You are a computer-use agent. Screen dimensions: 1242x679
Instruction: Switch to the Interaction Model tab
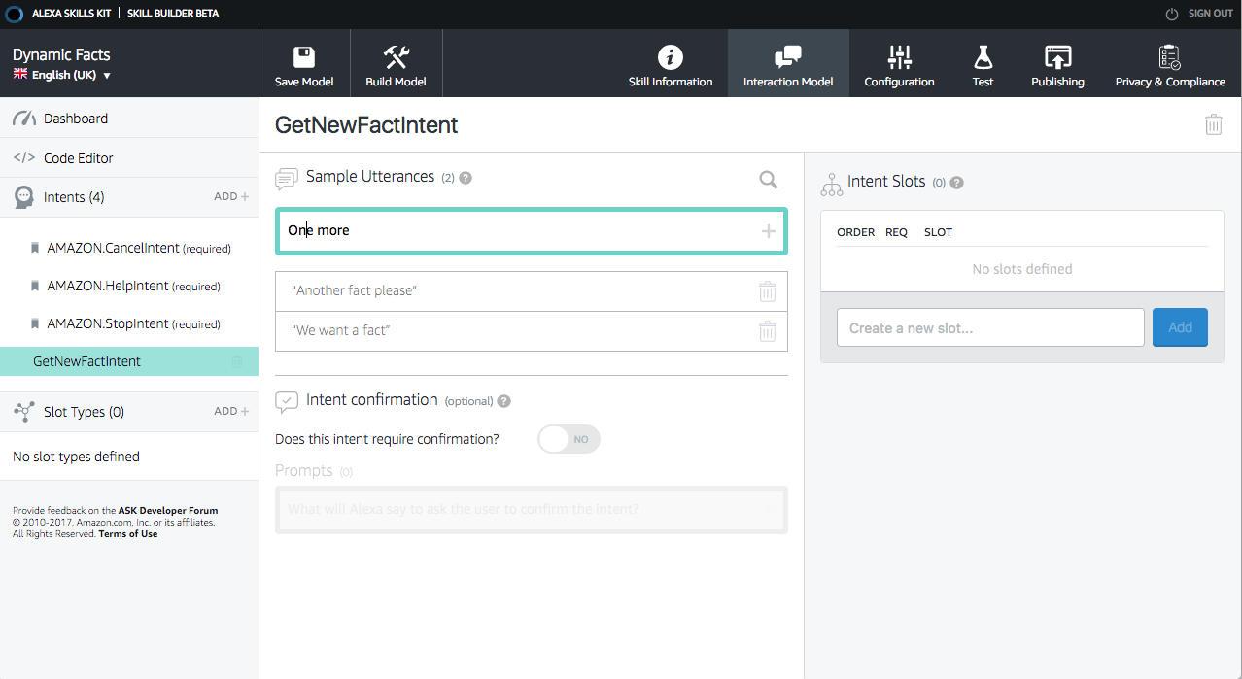click(788, 62)
